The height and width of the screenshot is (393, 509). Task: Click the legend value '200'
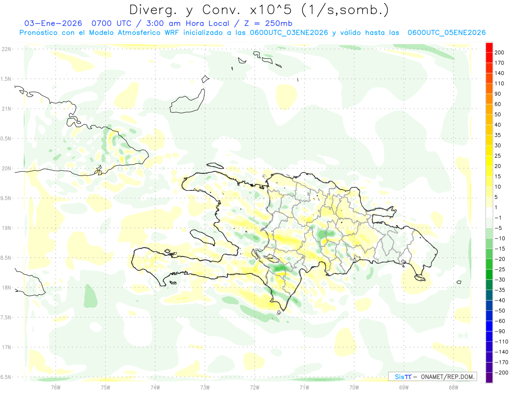tap(499, 52)
